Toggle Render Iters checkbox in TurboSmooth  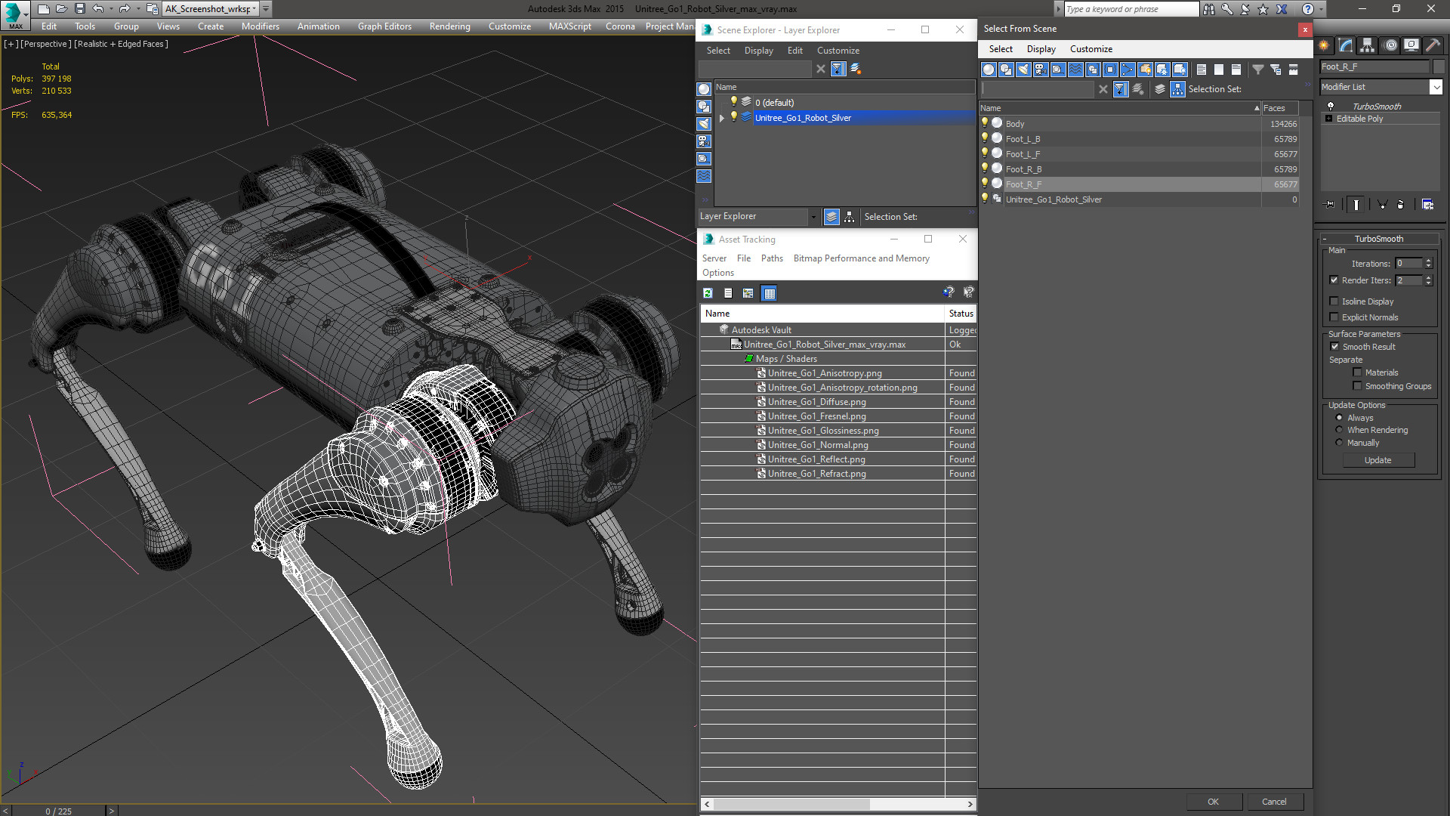pos(1334,280)
